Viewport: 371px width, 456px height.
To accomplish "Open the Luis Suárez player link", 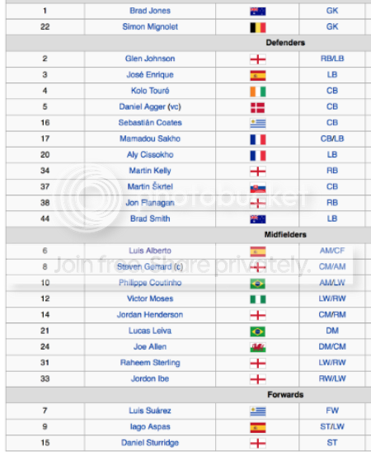I will coord(150,411).
